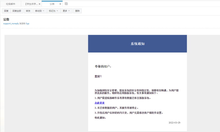Image resolution: width=220 pixels, height=132 pixels.
Task: Forward the email with 转发
Action: point(28,11)
